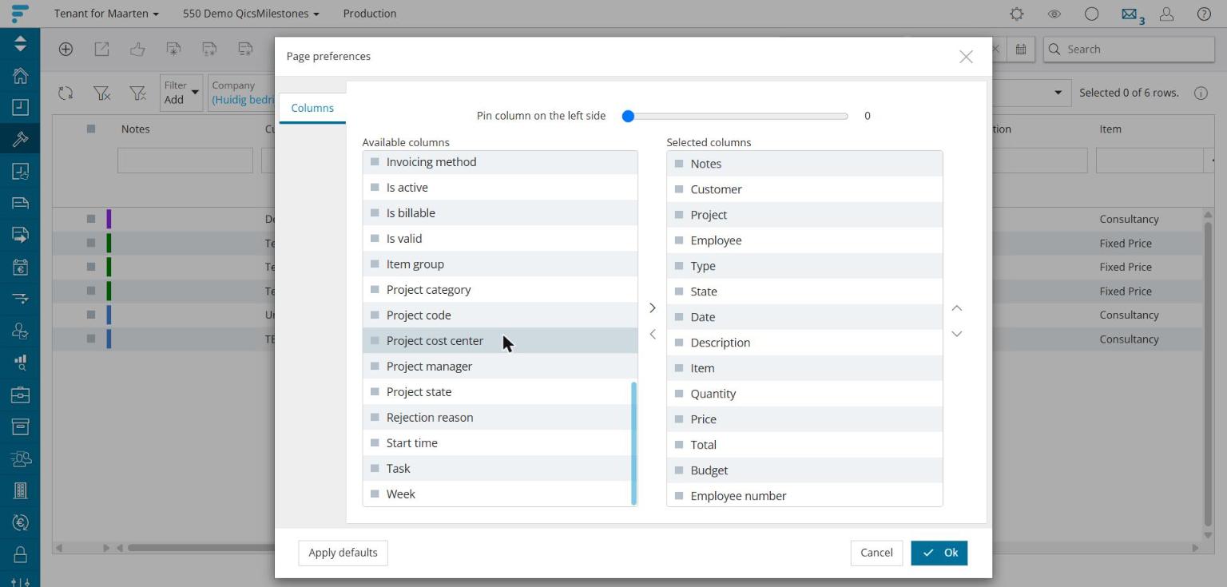Tick the checkbox for Employee in selected columns
The image size is (1227, 587).
click(679, 240)
